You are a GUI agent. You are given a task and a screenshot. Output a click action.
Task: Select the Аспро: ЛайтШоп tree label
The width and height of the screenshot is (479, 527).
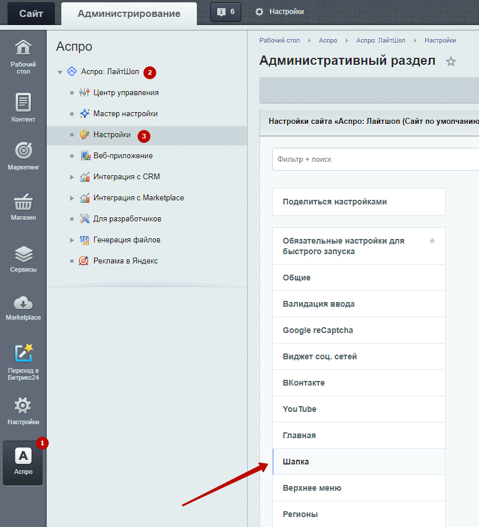click(110, 72)
